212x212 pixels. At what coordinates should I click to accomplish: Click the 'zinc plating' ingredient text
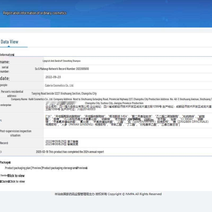coord(134,119)
